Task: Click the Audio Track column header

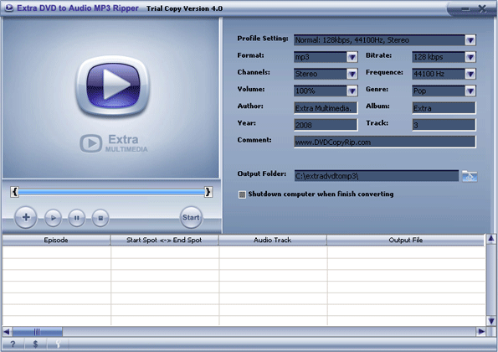Action: tap(273, 240)
